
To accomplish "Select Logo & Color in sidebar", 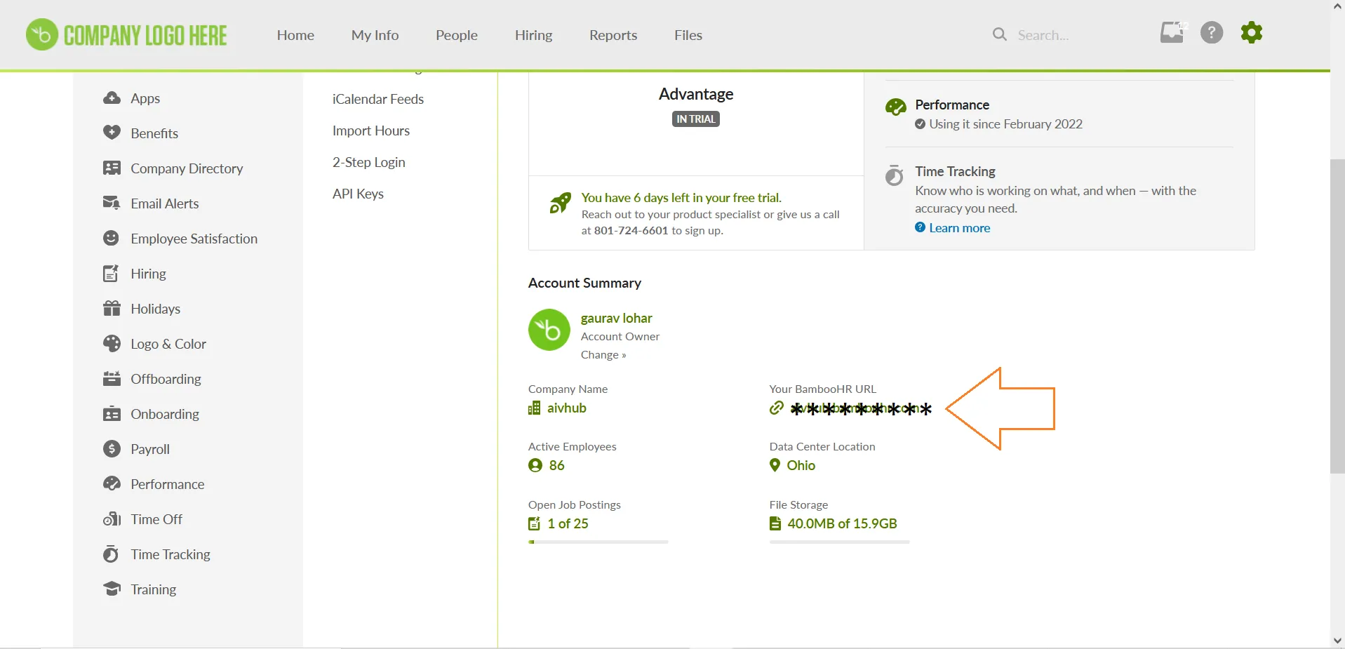I will [x=168, y=344].
